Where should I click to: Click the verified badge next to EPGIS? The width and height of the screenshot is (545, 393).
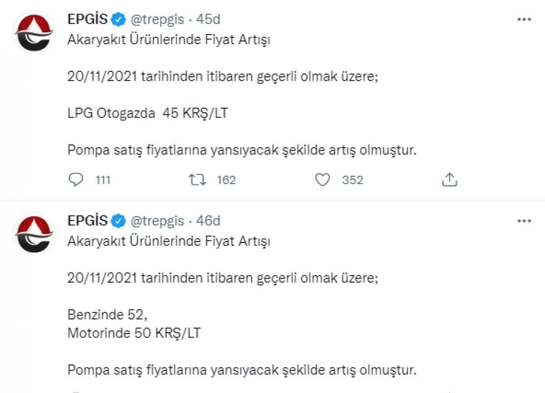click(117, 19)
